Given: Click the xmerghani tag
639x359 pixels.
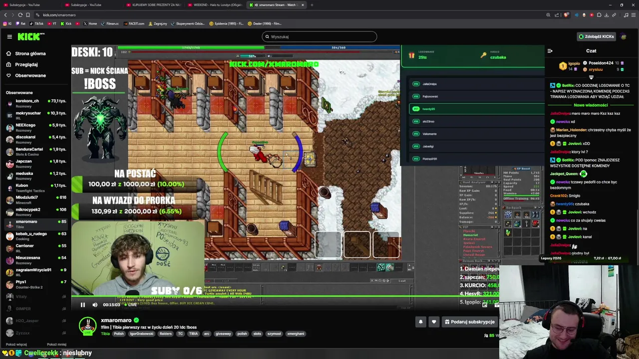Looking at the screenshot, I should coord(296,334).
